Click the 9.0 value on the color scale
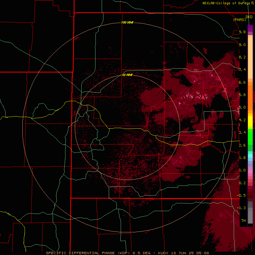Image resolution: width=255 pixels, height=255 pixels. tap(242, 44)
